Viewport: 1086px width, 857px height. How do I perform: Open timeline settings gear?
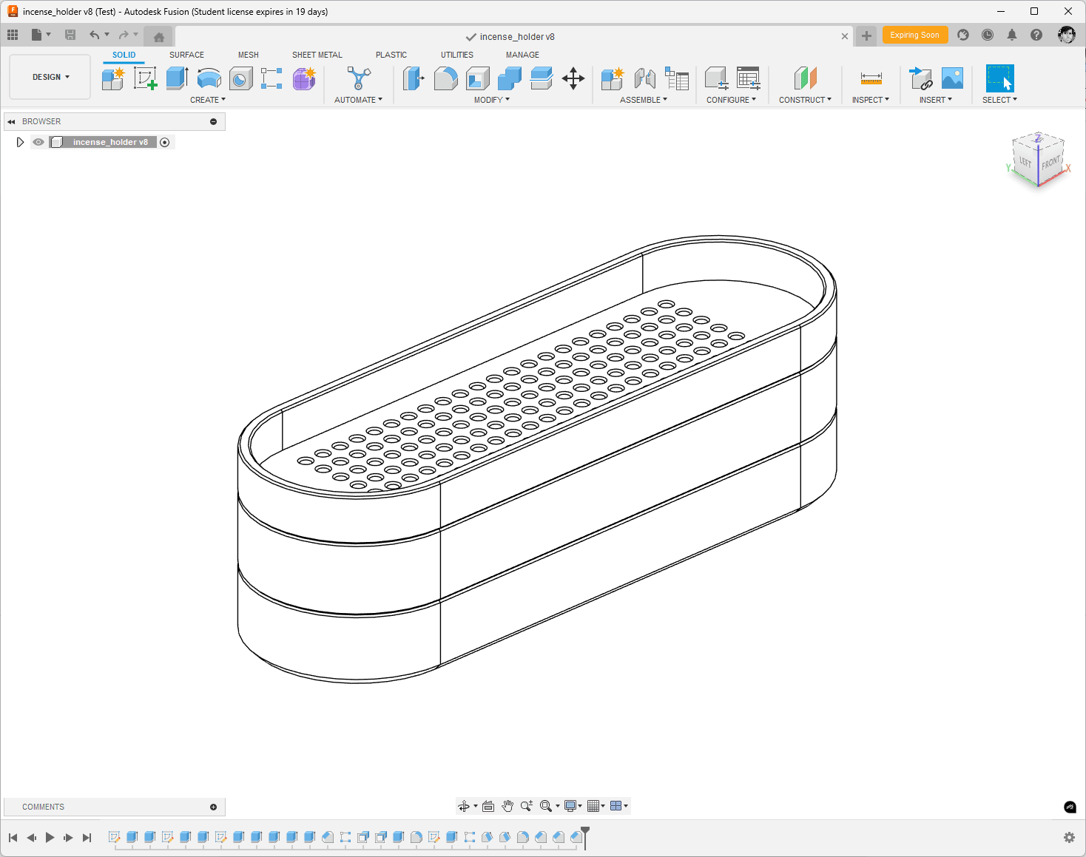1069,838
